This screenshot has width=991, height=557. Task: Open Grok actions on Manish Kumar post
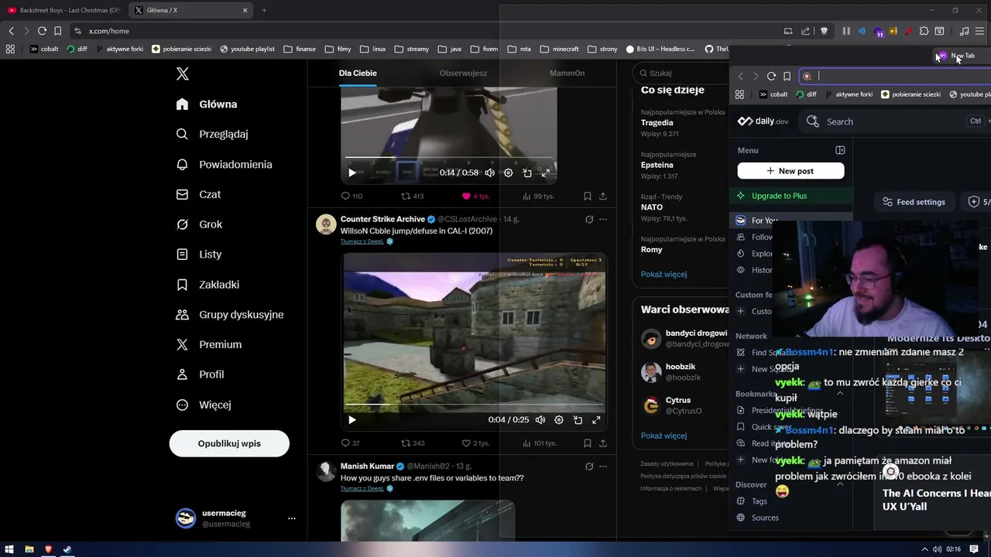pyautogui.click(x=589, y=466)
